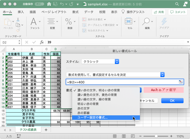
Task: Open the Style (スタイル) Classic dropdown
Action: pos(100,61)
